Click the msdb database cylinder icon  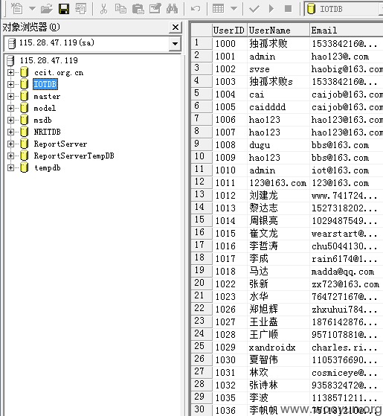coord(25,120)
